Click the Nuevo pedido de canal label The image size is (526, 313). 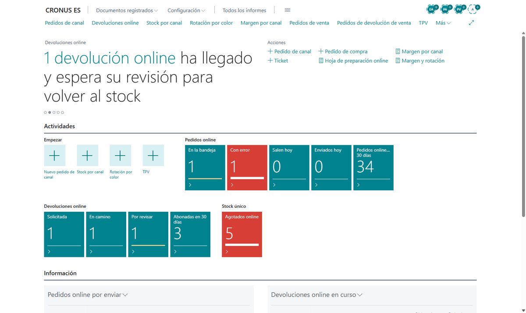click(x=59, y=174)
